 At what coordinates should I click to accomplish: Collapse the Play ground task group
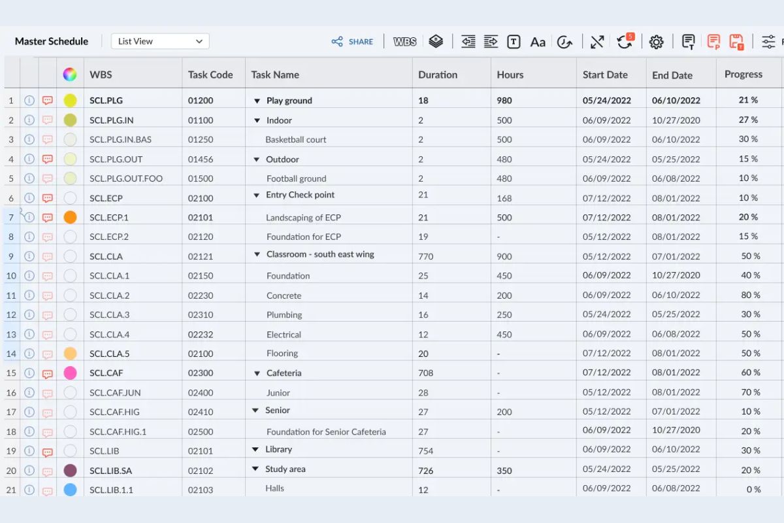pos(257,100)
